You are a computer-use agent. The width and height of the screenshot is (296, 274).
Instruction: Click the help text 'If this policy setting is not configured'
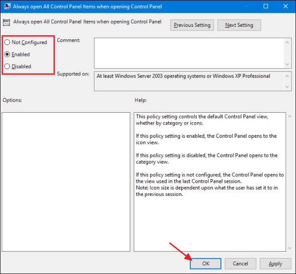pyautogui.click(x=179, y=175)
